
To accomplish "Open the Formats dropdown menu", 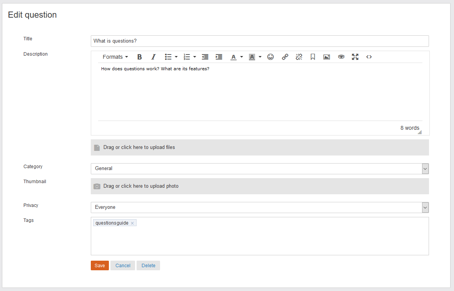I will click(x=115, y=57).
